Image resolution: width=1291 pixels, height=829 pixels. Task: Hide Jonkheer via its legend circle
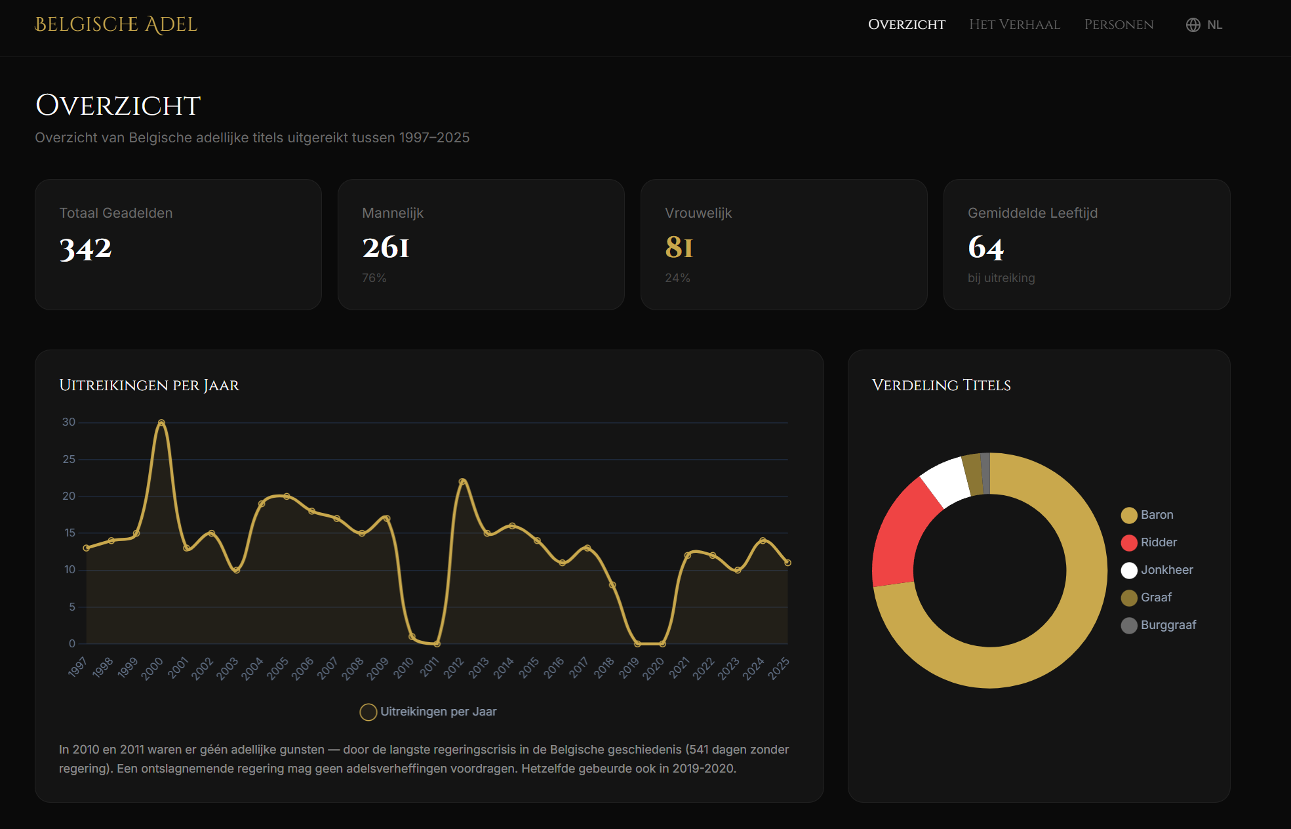(1128, 571)
